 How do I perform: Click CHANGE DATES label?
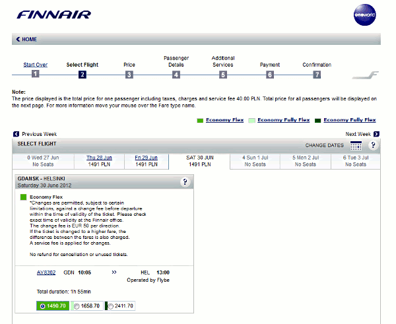click(324, 145)
